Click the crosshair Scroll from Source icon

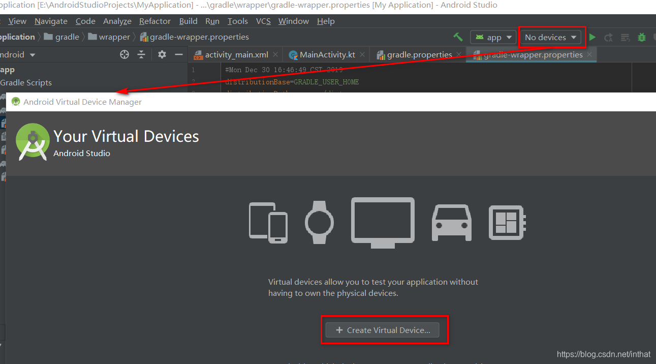pyautogui.click(x=124, y=54)
